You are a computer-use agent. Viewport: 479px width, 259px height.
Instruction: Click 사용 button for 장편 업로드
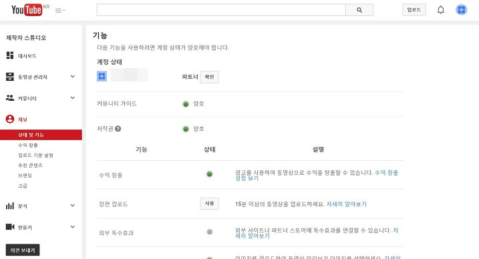209,204
